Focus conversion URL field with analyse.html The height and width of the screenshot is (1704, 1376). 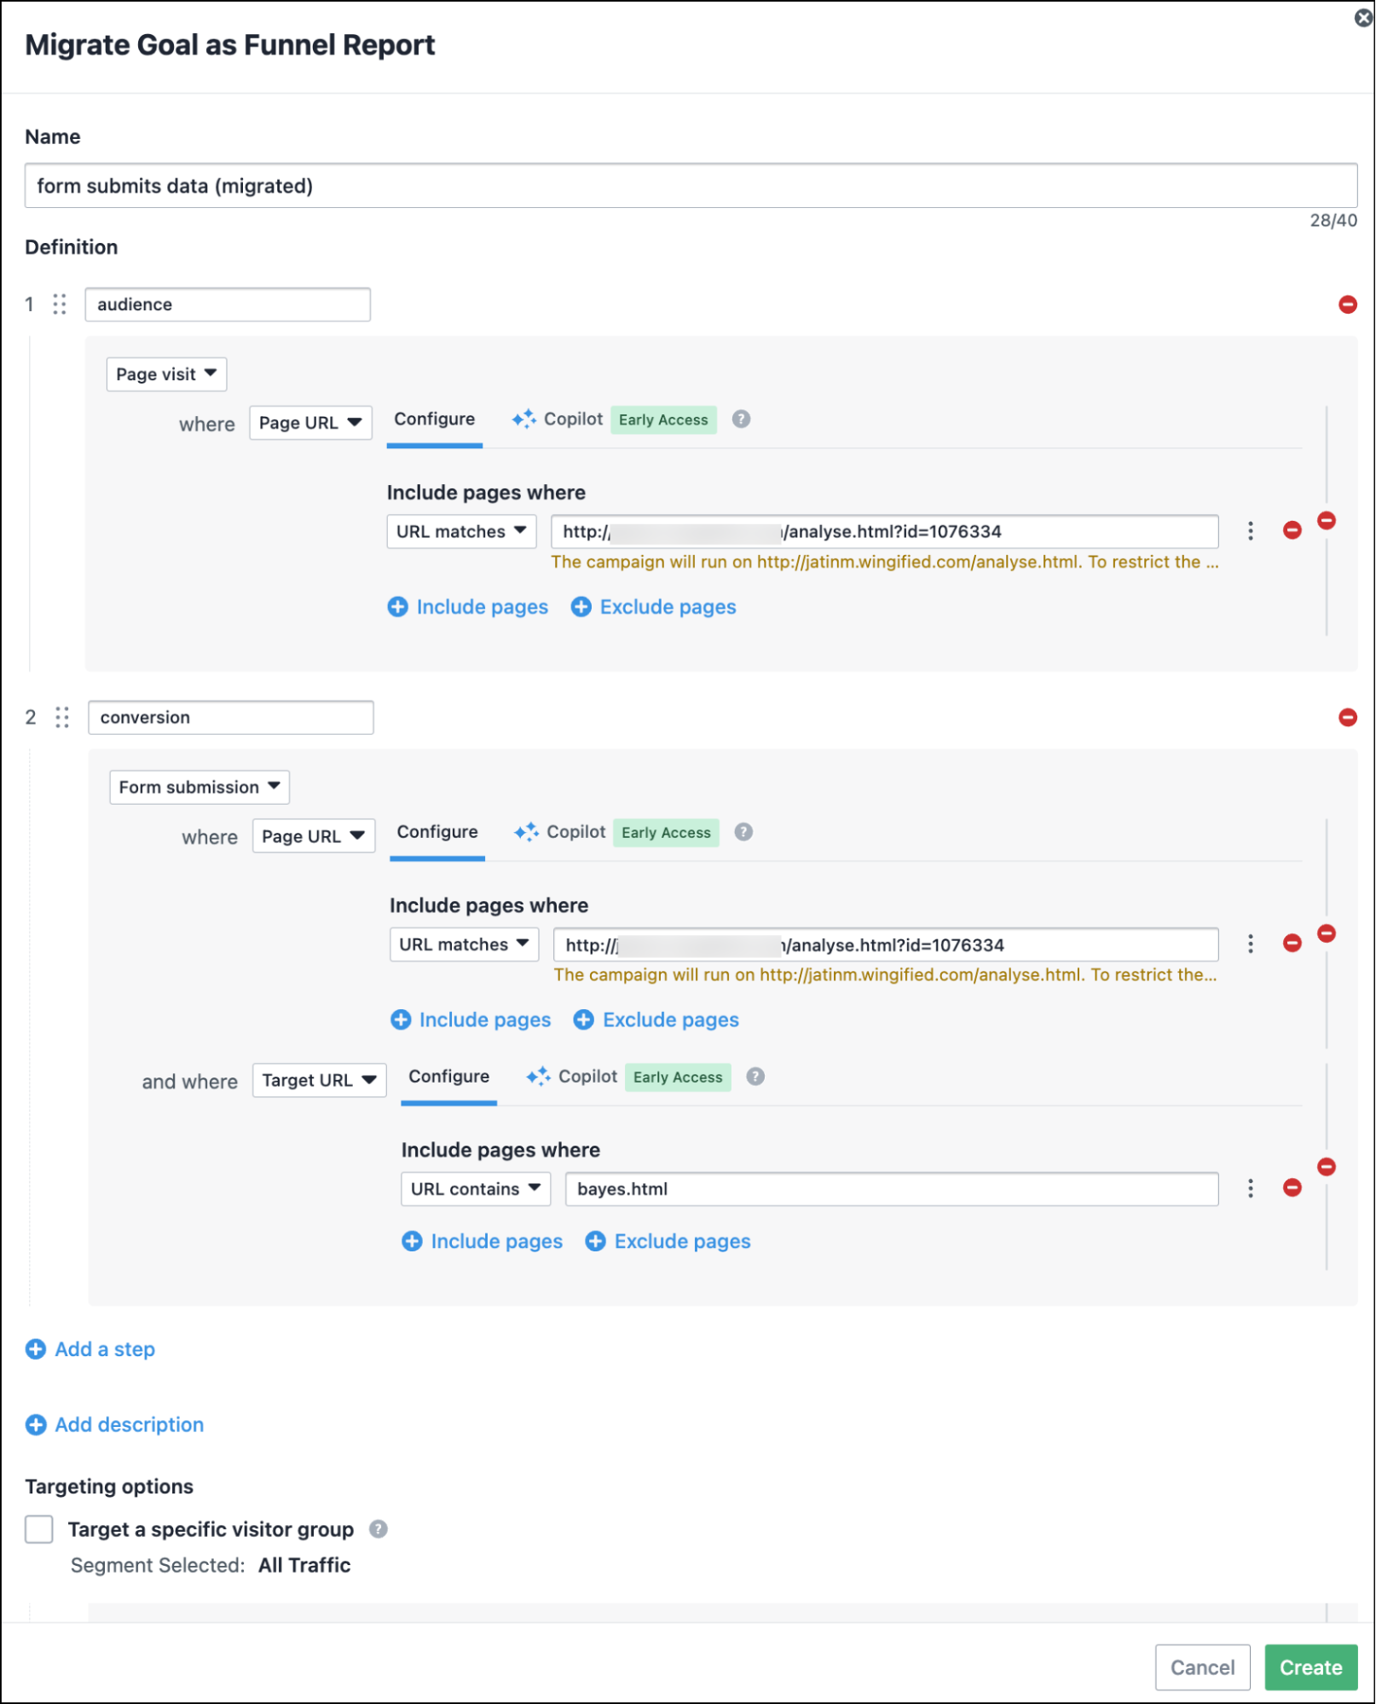click(x=886, y=944)
